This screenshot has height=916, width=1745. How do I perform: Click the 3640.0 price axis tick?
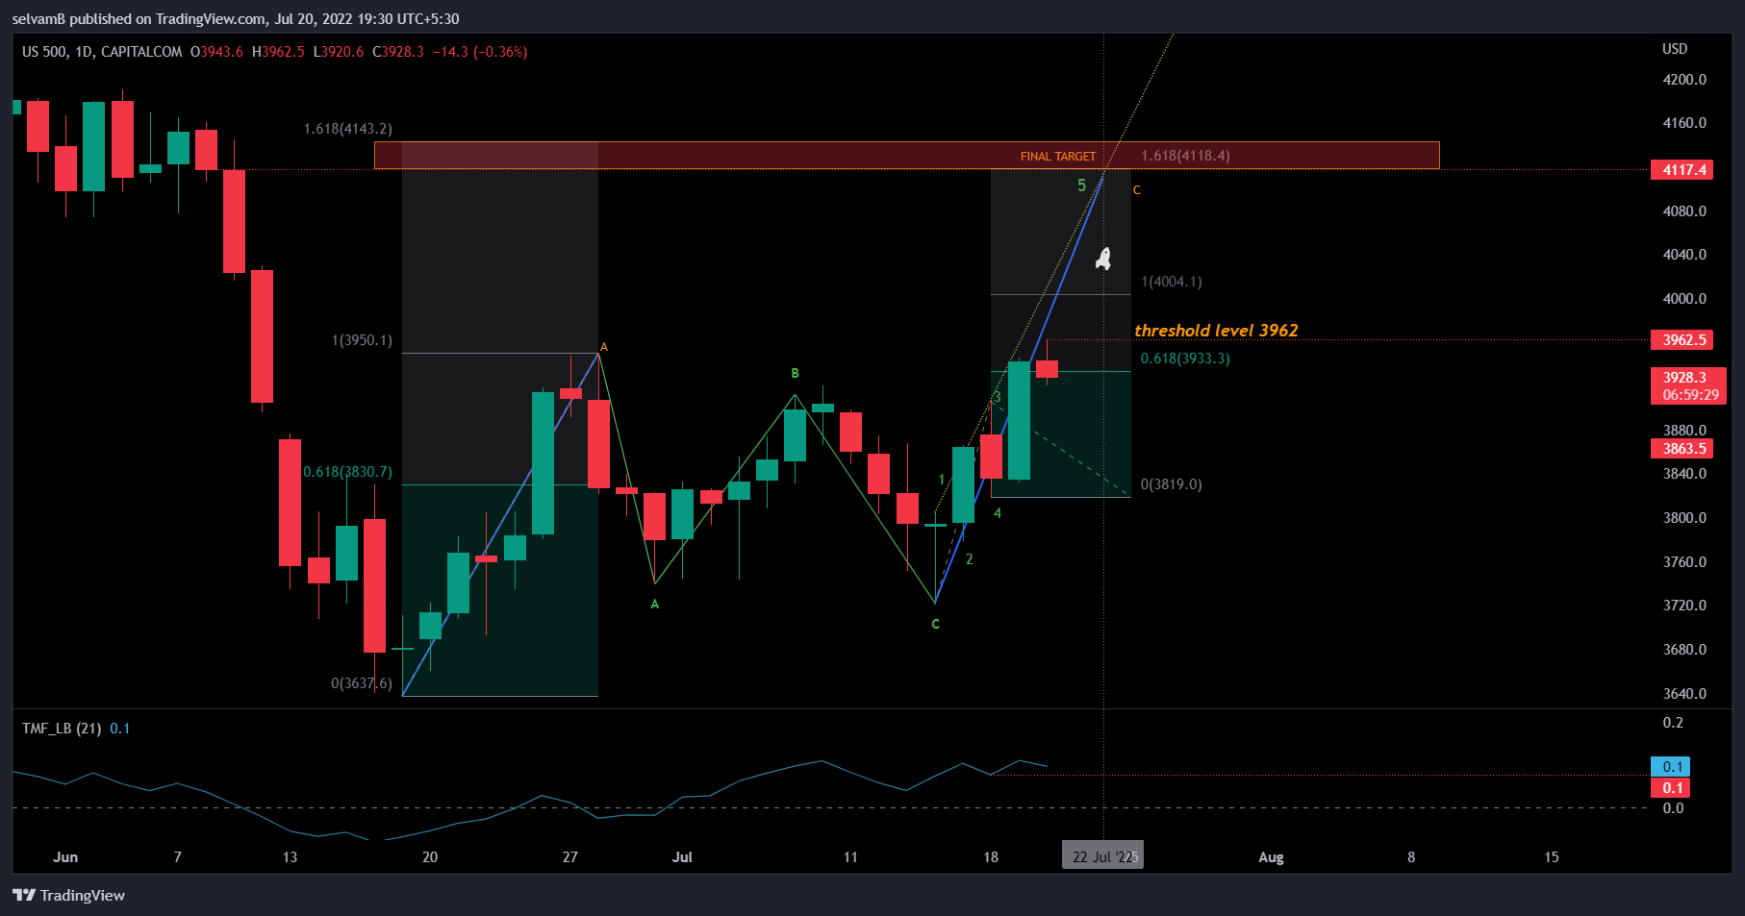(1684, 694)
